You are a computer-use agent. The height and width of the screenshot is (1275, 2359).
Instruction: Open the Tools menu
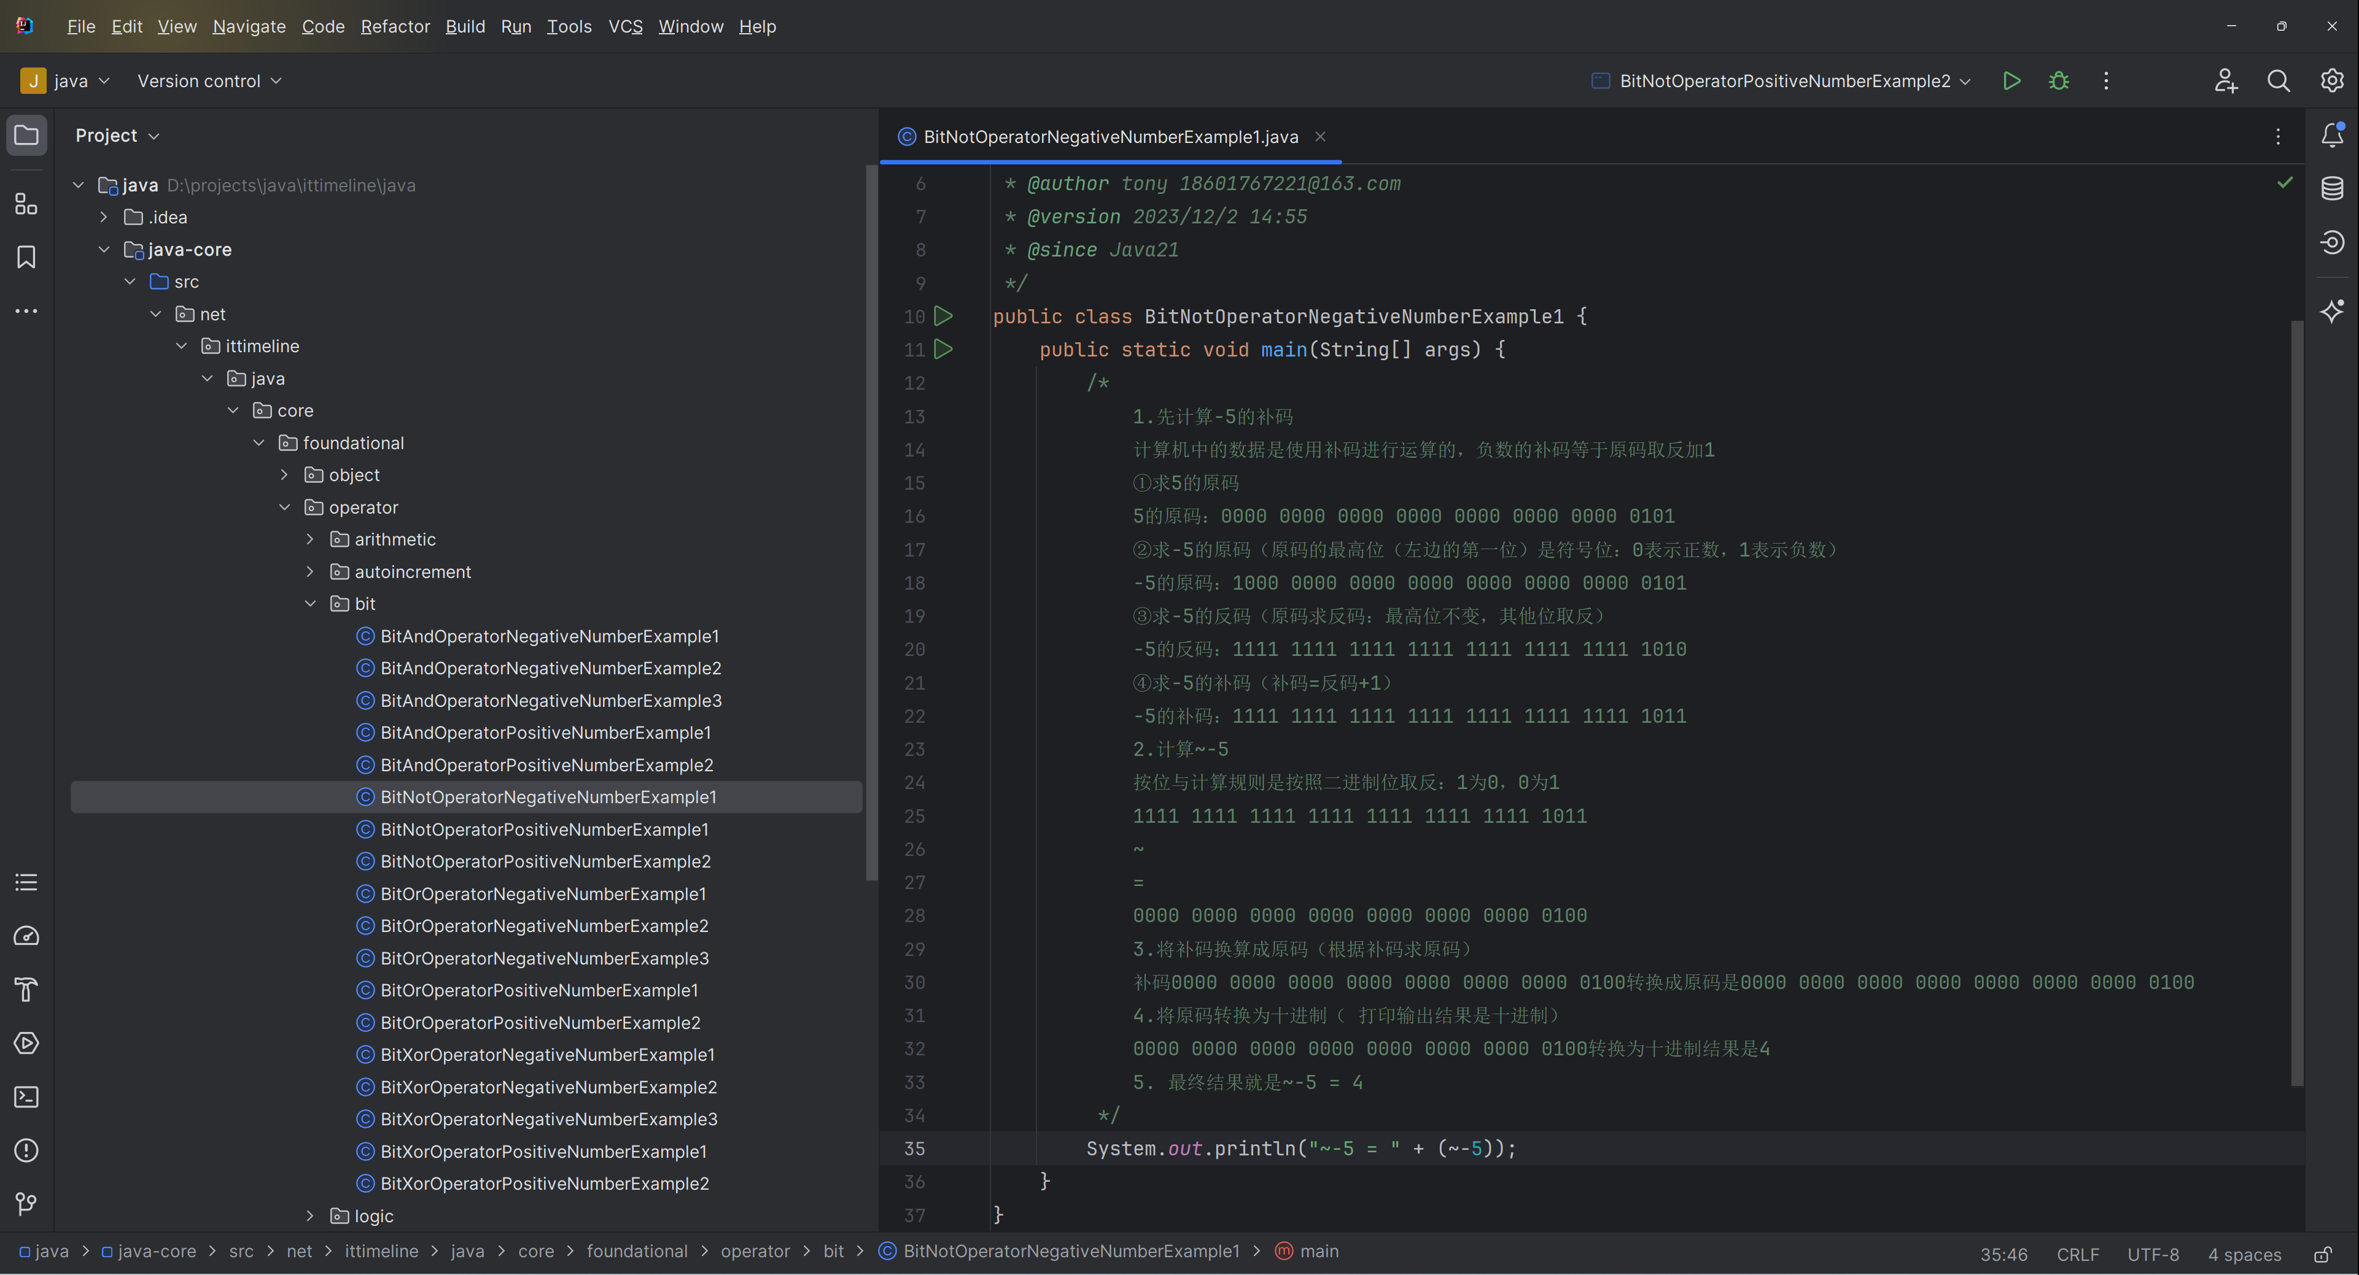[570, 26]
